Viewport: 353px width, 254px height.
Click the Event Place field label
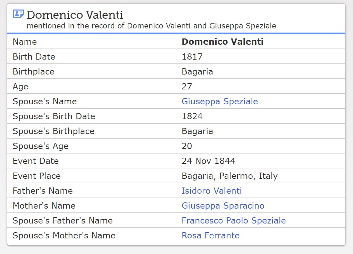pos(37,176)
